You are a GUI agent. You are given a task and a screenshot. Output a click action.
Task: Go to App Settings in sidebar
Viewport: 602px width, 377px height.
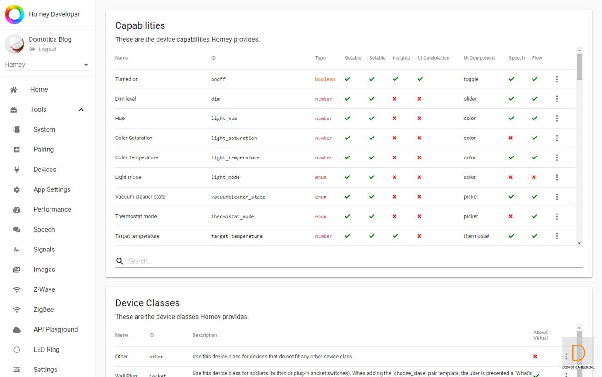[x=52, y=189]
